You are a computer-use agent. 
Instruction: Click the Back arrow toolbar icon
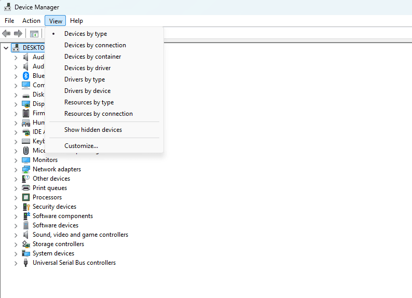(x=6, y=33)
